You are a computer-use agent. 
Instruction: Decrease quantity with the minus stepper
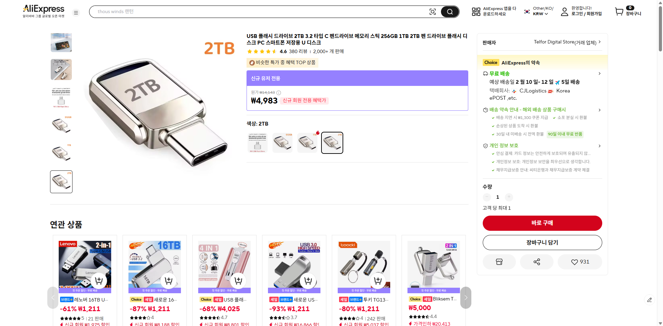coord(487,197)
